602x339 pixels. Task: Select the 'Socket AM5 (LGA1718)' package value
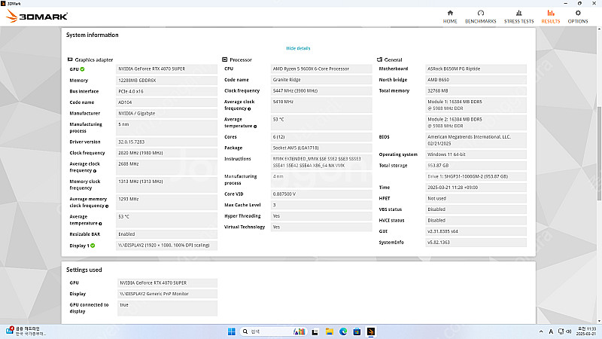click(321, 148)
